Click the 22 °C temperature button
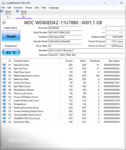The width and height of the screenshot is (126, 150). [x=11, y=52]
